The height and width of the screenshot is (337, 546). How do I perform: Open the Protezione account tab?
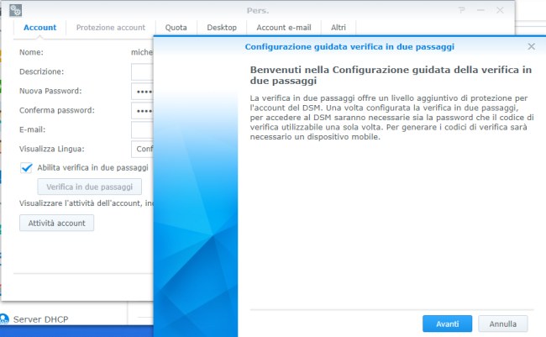point(110,28)
